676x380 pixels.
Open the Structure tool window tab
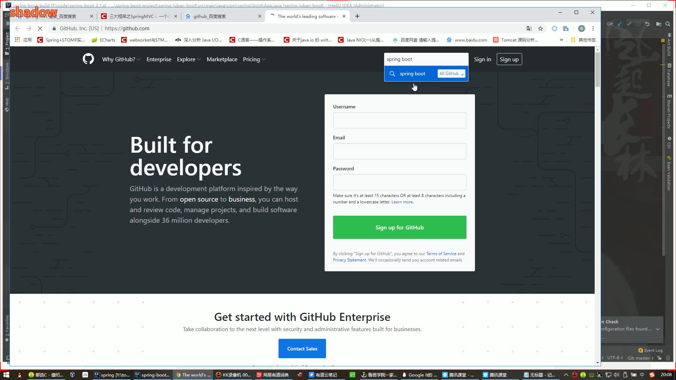click(7, 76)
